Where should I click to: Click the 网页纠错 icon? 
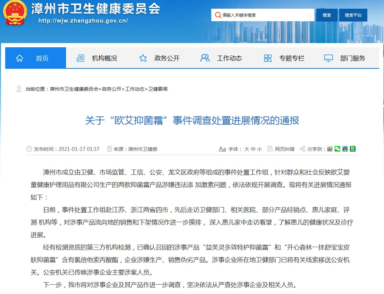pos(270,149)
